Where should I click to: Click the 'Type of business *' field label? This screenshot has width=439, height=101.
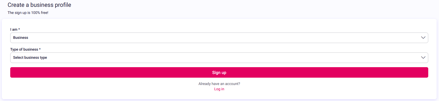click(x=25, y=49)
